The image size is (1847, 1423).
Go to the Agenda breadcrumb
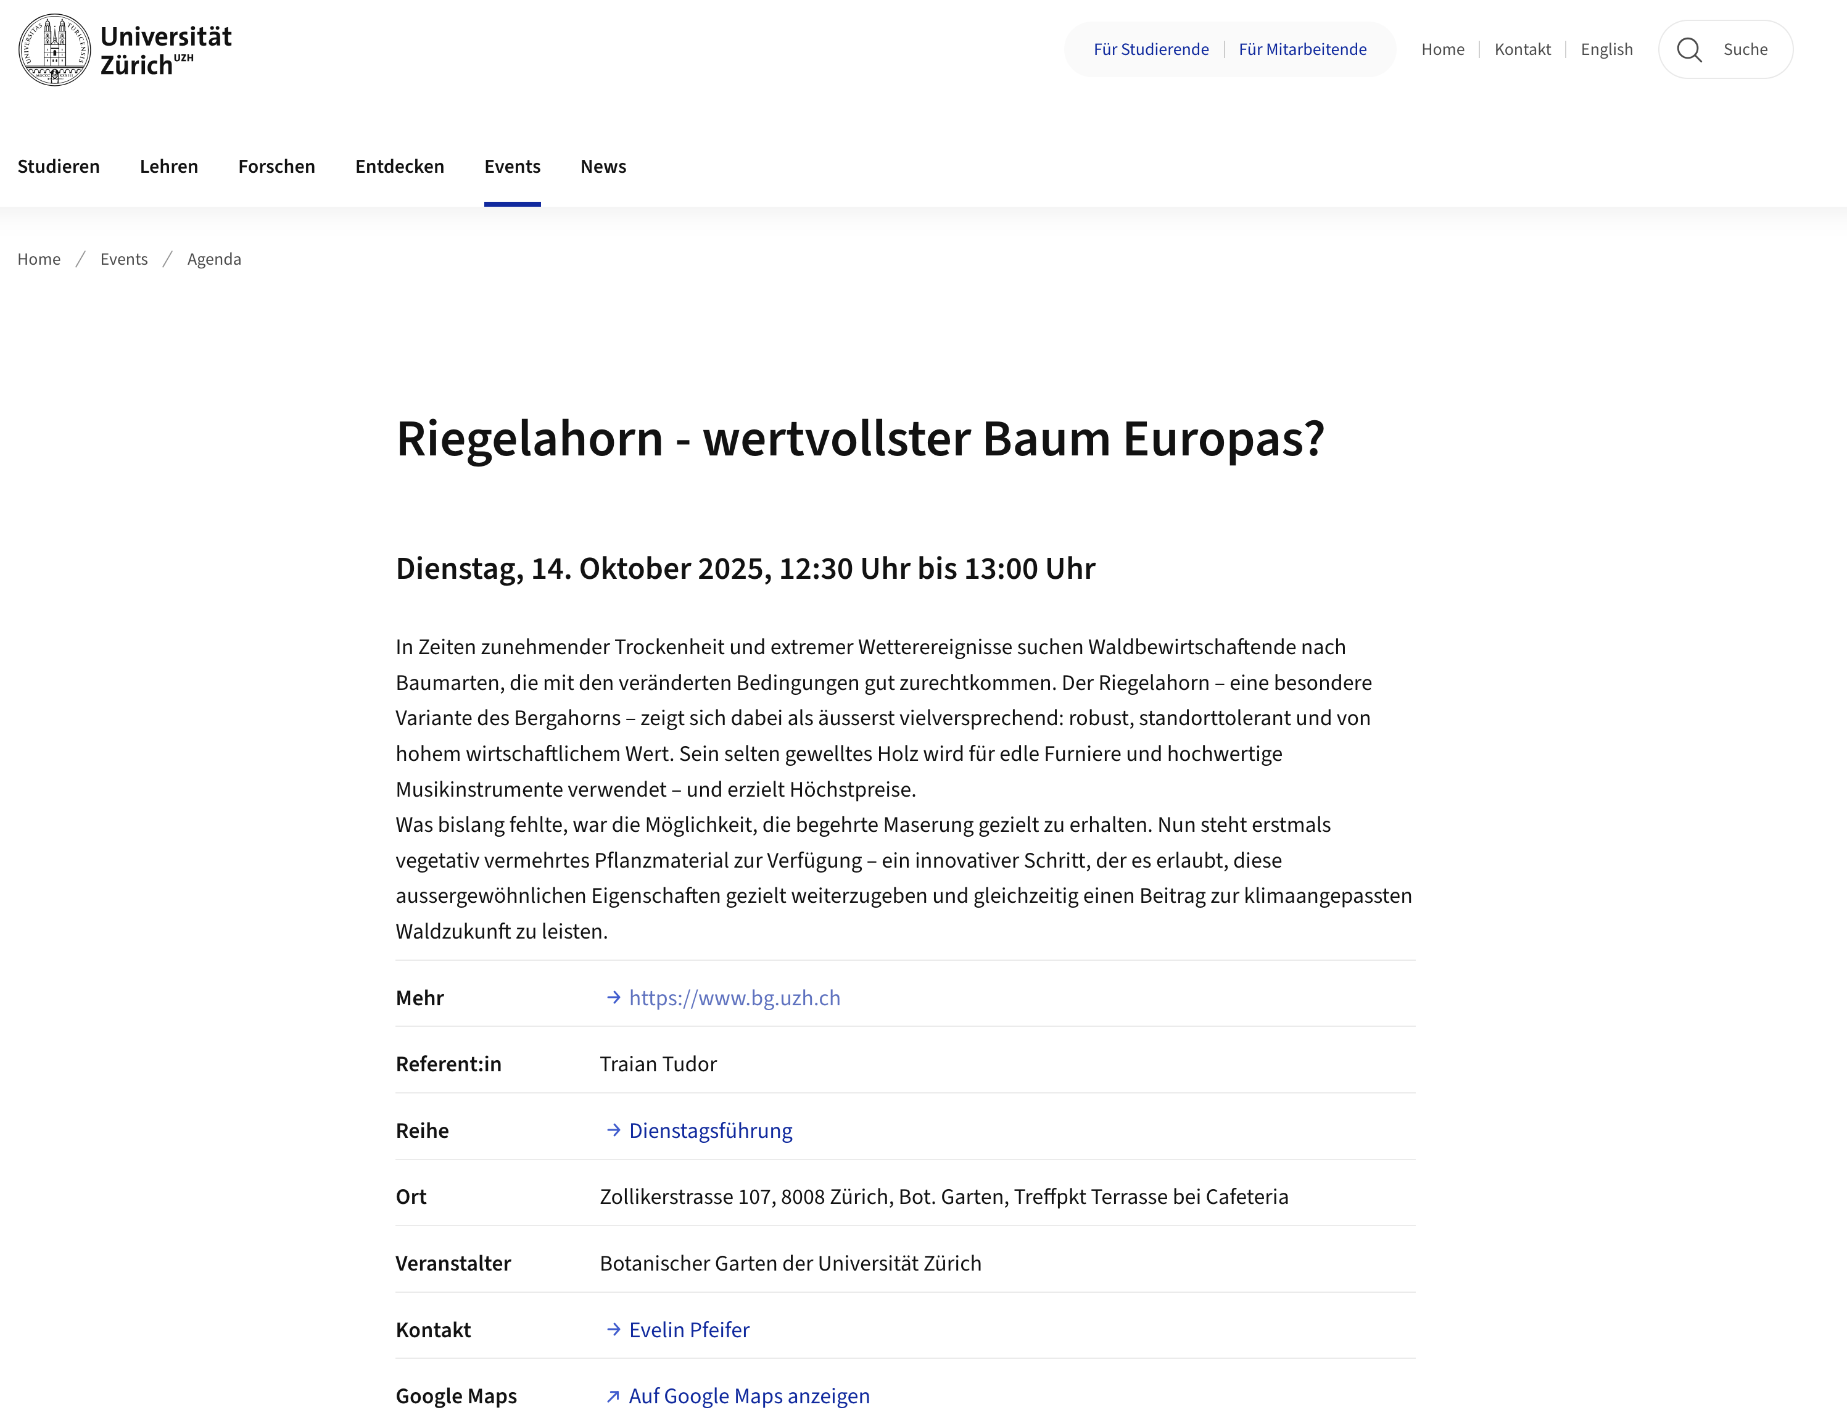tap(214, 259)
